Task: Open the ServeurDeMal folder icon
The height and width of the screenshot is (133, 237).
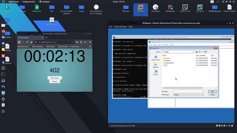Action: (x=67, y=9)
